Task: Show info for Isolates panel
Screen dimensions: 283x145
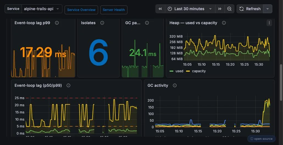Action: [102, 23]
